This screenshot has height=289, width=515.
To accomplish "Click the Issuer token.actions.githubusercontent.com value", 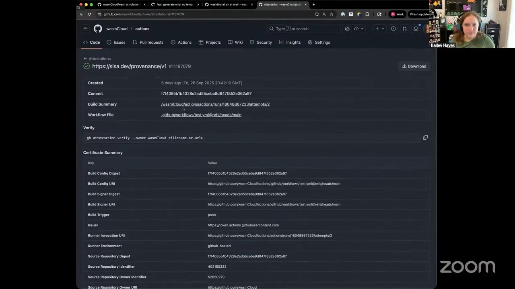I will tap(243, 225).
